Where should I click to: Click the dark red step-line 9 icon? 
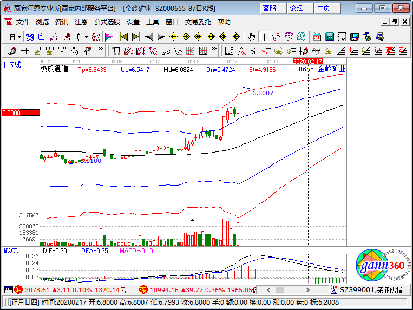67,37
